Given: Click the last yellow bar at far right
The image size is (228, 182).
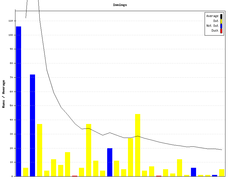Looking at the screenshot, I should coord(222,173).
